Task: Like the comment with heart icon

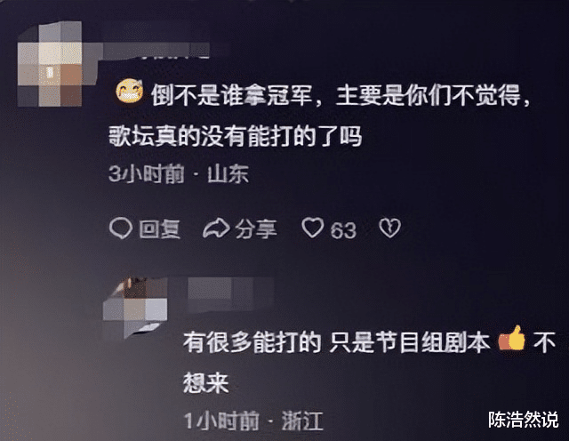Action: click(313, 228)
